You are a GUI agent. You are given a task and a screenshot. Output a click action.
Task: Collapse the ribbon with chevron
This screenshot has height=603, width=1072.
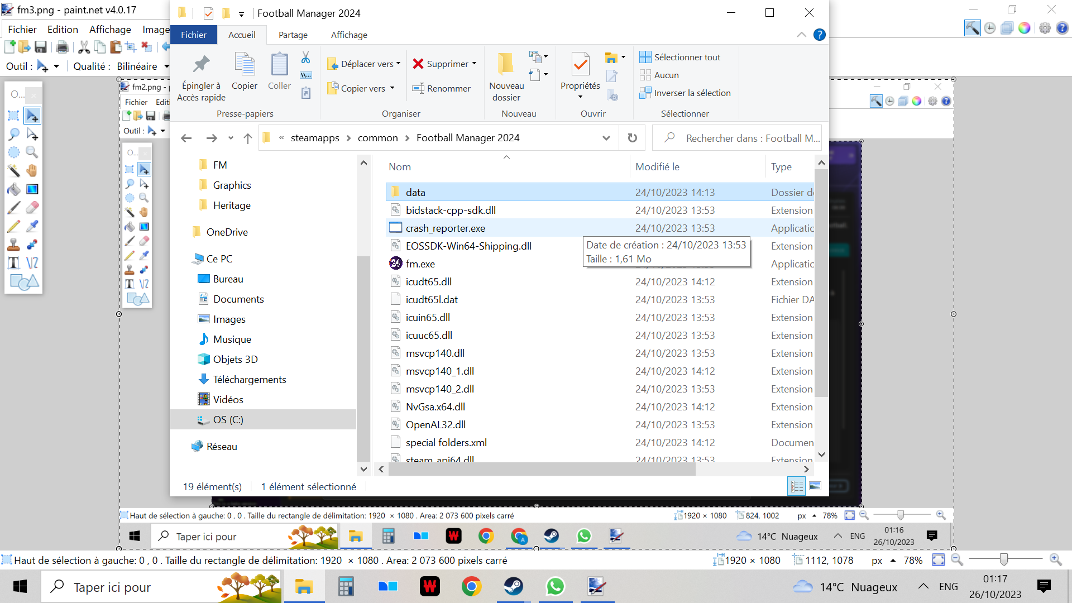tap(801, 35)
